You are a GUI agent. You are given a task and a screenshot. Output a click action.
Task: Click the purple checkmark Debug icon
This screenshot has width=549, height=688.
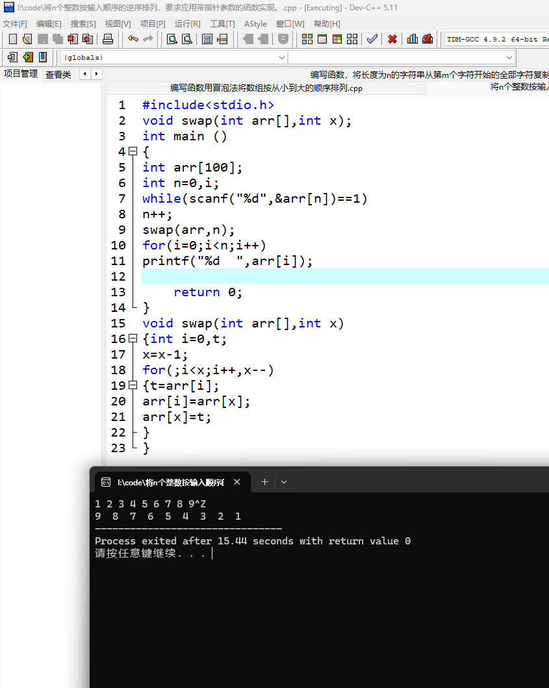pos(372,39)
